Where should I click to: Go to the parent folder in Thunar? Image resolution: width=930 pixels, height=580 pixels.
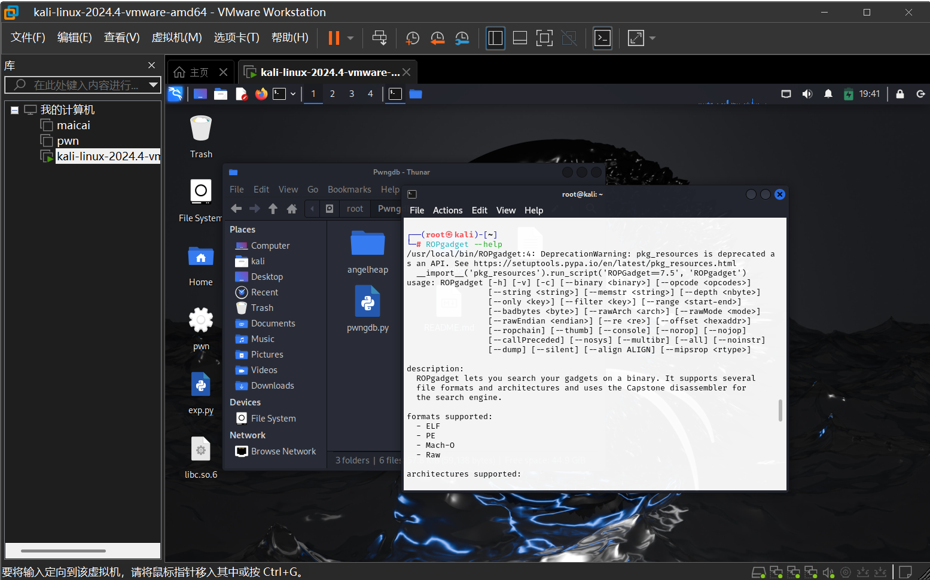(273, 209)
